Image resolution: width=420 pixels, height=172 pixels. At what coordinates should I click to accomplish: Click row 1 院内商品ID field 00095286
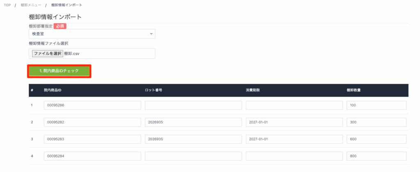[x=92, y=105]
